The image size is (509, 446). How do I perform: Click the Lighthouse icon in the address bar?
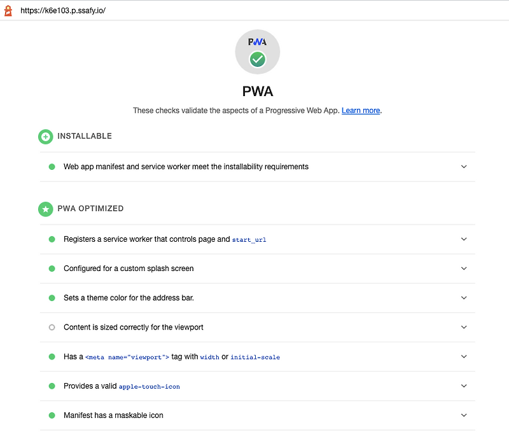pyautogui.click(x=7, y=10)
